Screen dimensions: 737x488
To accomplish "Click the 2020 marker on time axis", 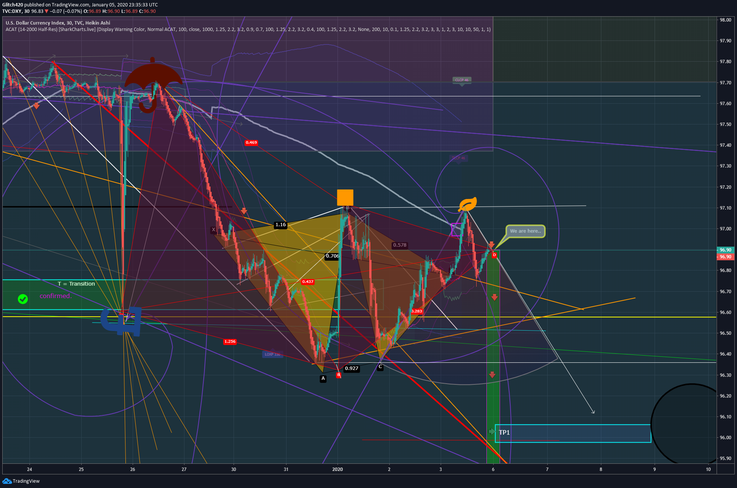I will tap(338, 469).
